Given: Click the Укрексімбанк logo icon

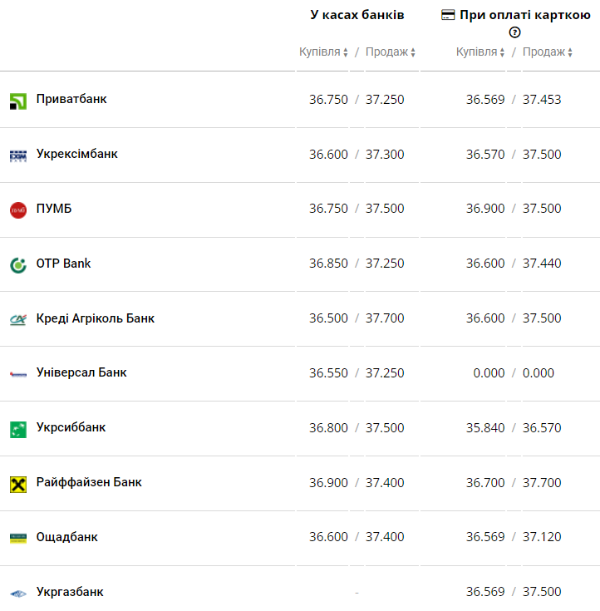Looking at the screenshot, I should coord(18,156).
